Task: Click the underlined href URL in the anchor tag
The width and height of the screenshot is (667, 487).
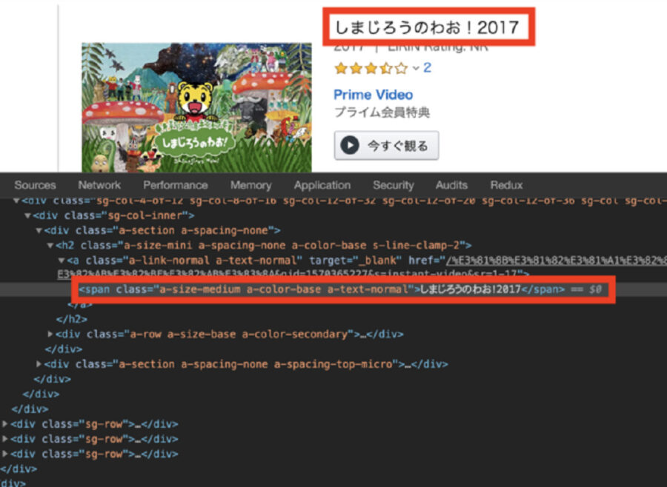Action: [556, 261]
